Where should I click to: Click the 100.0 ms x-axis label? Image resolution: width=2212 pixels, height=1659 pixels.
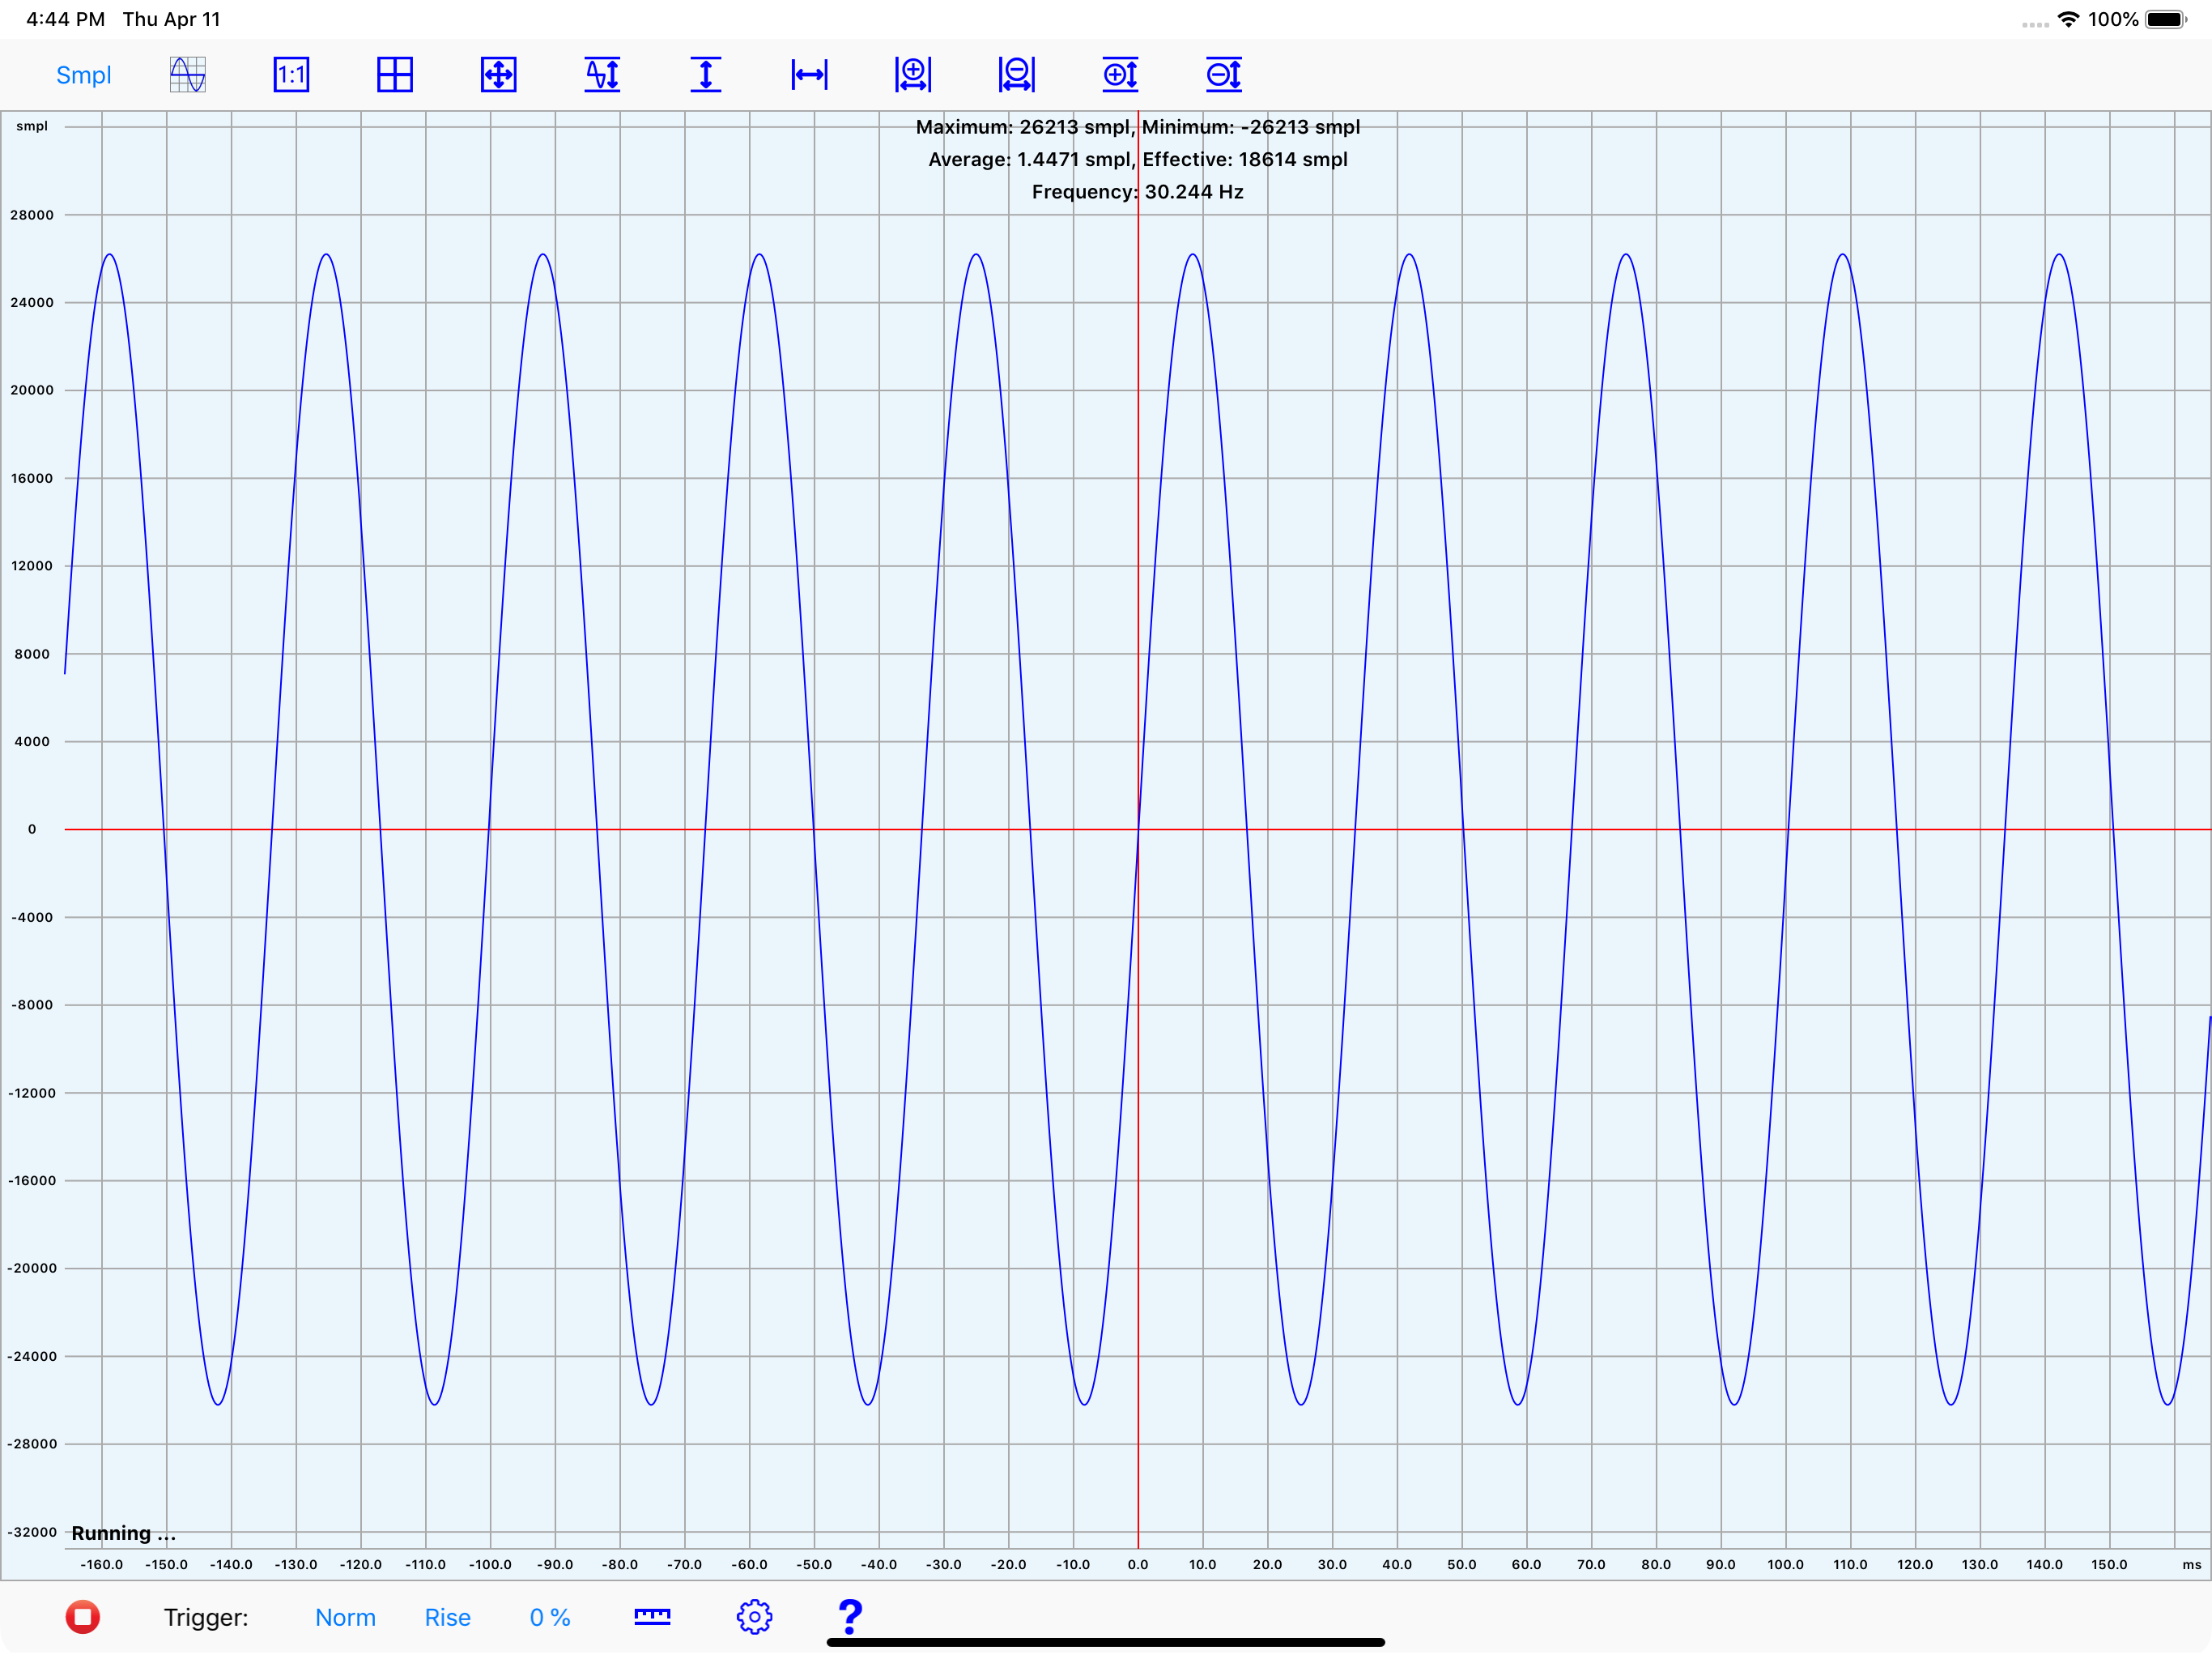coord(1786,1565)
